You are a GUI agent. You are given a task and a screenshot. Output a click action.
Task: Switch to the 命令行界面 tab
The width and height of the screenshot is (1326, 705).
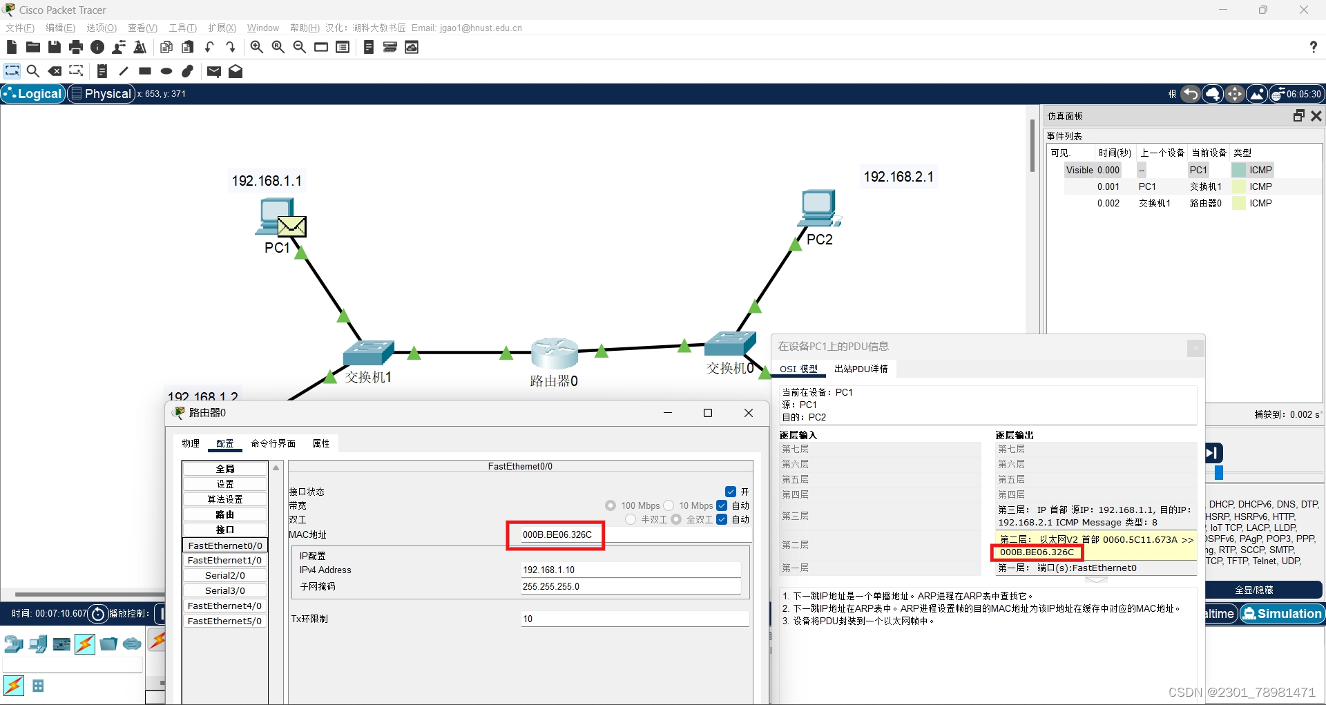(273, 443)
